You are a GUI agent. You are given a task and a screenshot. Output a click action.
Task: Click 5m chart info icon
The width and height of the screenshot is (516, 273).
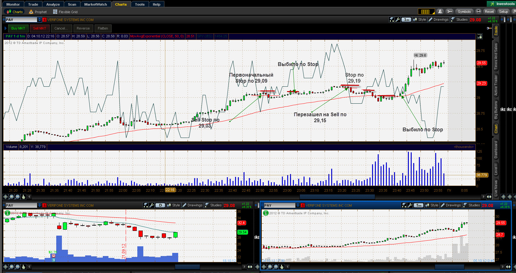tap(266, 213)
